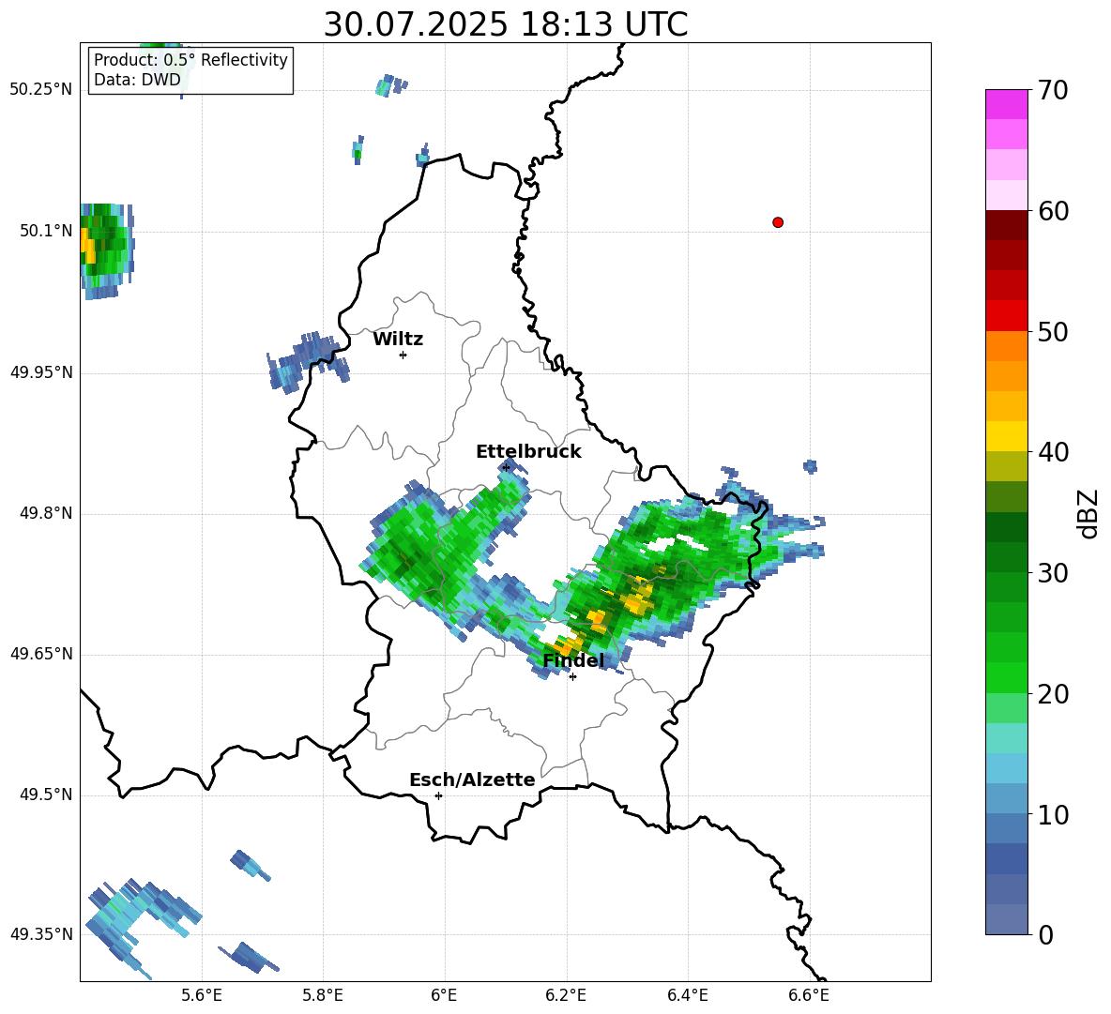Click the colorbar tick label 30

point(1053,573)
